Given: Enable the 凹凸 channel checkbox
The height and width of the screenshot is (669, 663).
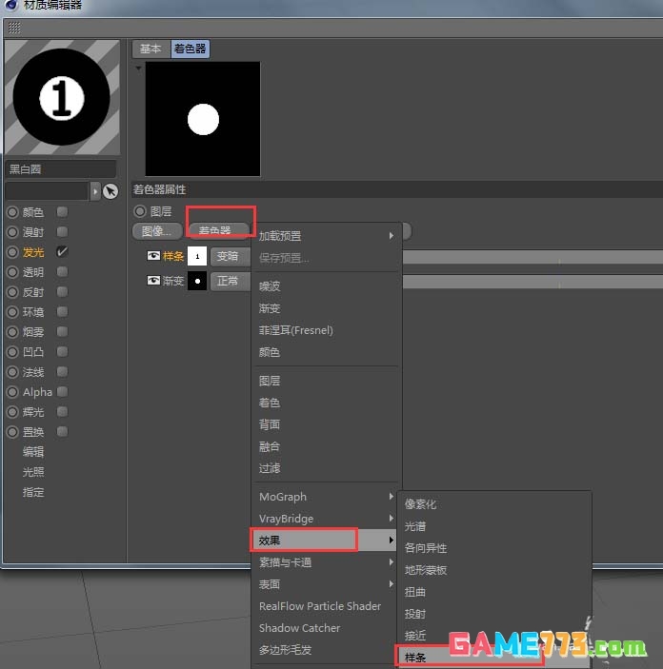Looking at the screenshot, I should pyautogui.click(x=62, y=351).
